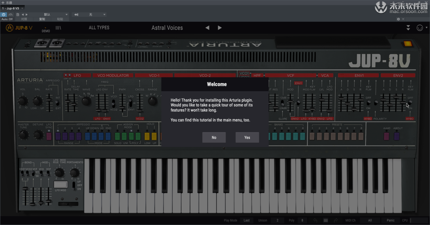The height and width of the screenshot is (225, 430).
Task: Open Poly voices value 8
Action: [x=302, y=220]
